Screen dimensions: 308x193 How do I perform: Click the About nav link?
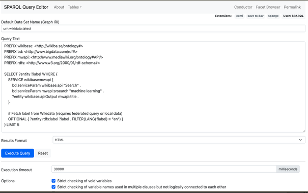coord(59,7)
